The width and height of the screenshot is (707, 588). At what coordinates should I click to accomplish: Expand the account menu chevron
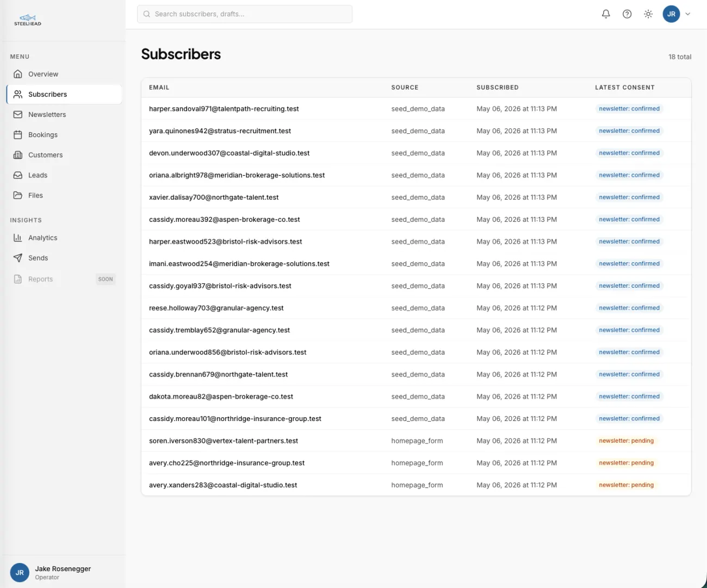tap(688, 14)
